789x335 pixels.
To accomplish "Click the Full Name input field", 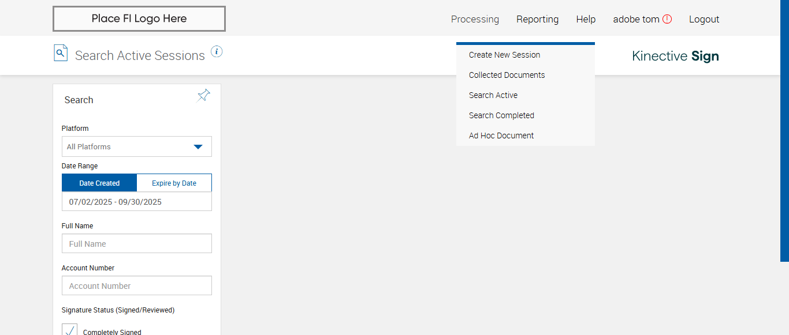I will 137,243.
